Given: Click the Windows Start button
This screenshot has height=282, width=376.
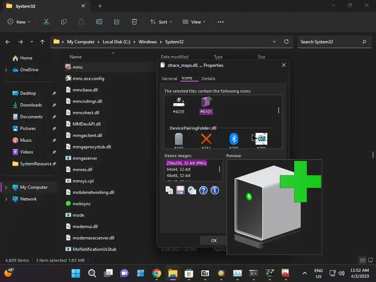Looking at the screenshot, I should (76, 273).
